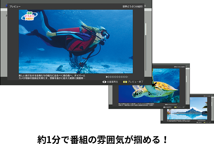Click the プレビュー title in the main window
The height and width of the screenshot is (144, 214).
click(15, 6)
